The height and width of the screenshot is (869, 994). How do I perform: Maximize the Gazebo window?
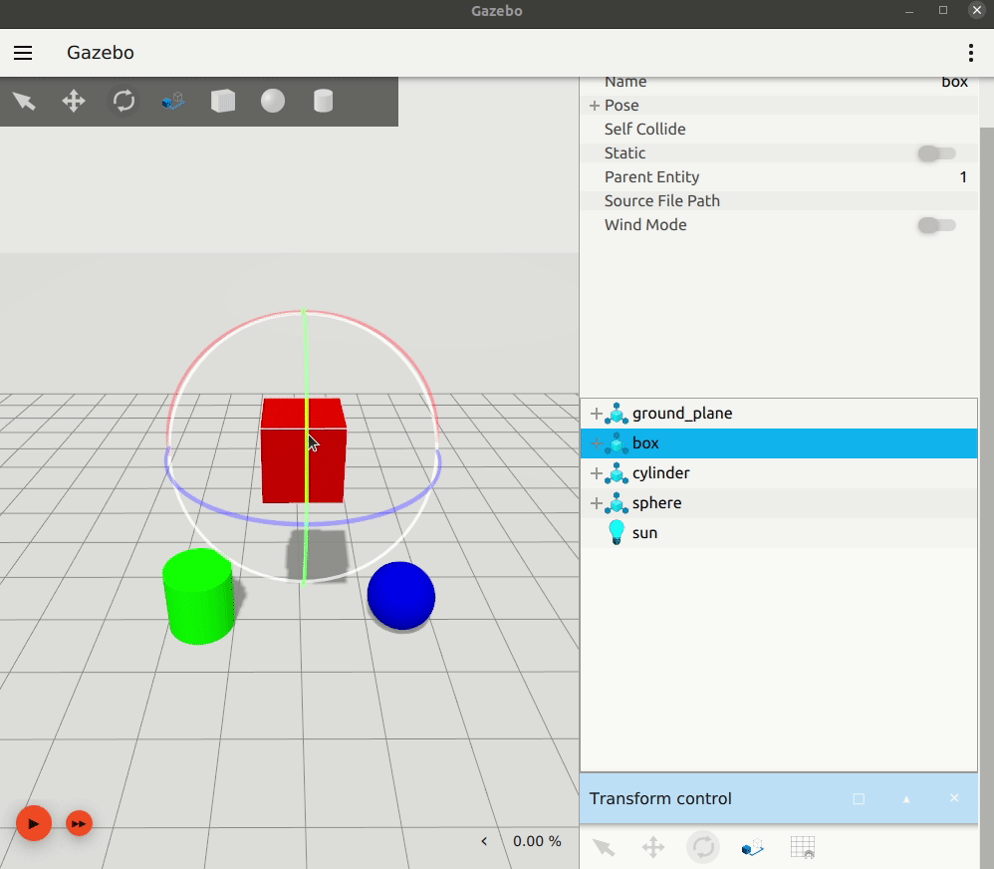[x=943, y=10]
